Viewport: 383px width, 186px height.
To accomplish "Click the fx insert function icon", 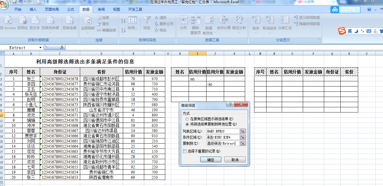I will click(x=62, y=47).
